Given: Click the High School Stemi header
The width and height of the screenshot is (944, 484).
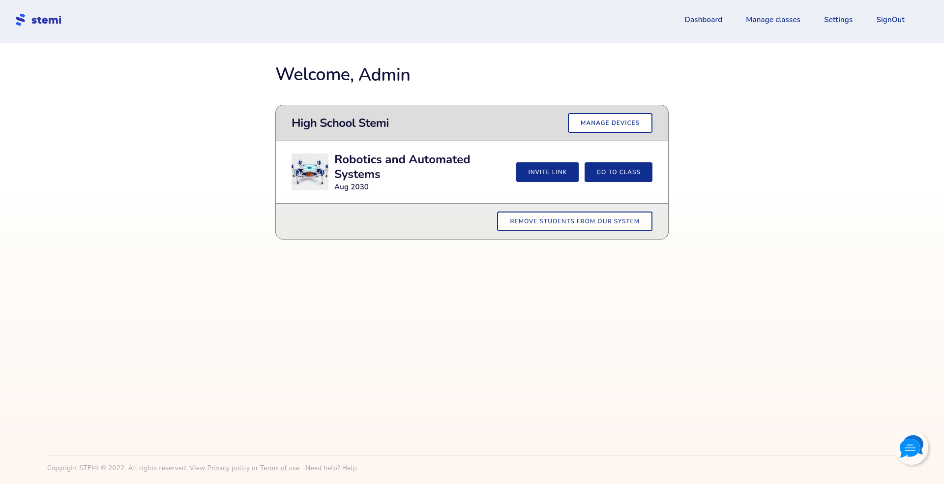Looking at the screenshot, I should tap(340, 123).
